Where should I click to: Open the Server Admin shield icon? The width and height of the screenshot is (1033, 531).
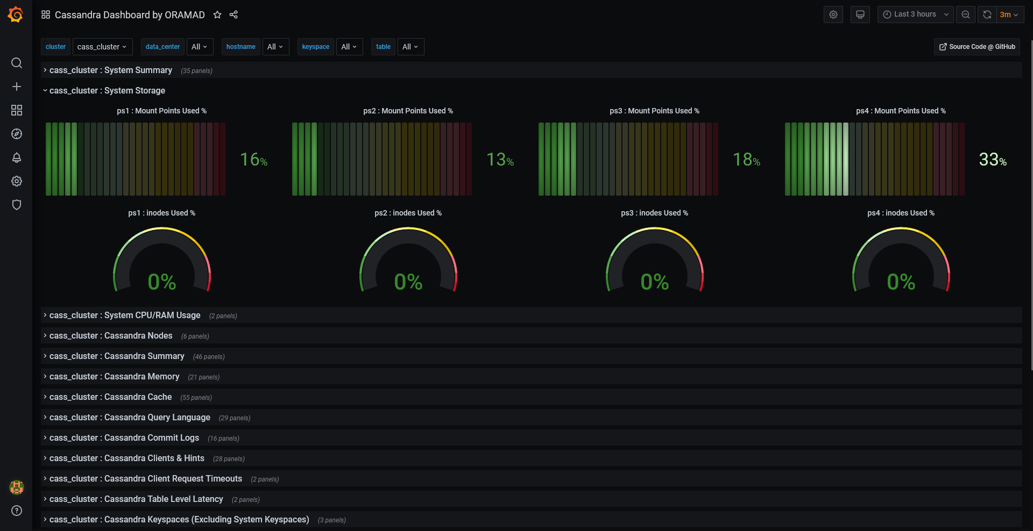click(x=17, y=205)
